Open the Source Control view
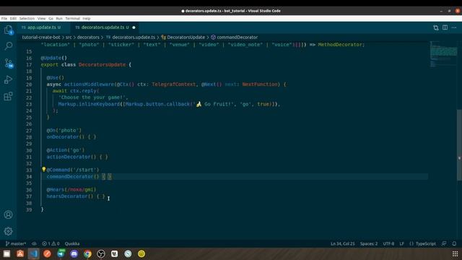The image size is (462, 260). (x=8, y=63)
